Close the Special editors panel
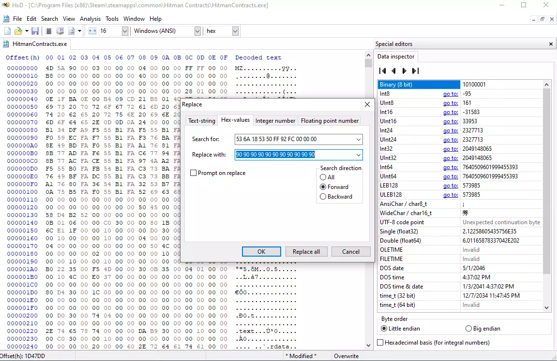The height and width of the screenshot is (361, 557). point(551,44)
